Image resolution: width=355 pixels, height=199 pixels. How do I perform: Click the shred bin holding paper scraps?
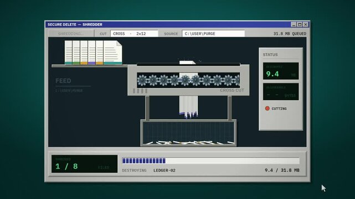[188, 133]
